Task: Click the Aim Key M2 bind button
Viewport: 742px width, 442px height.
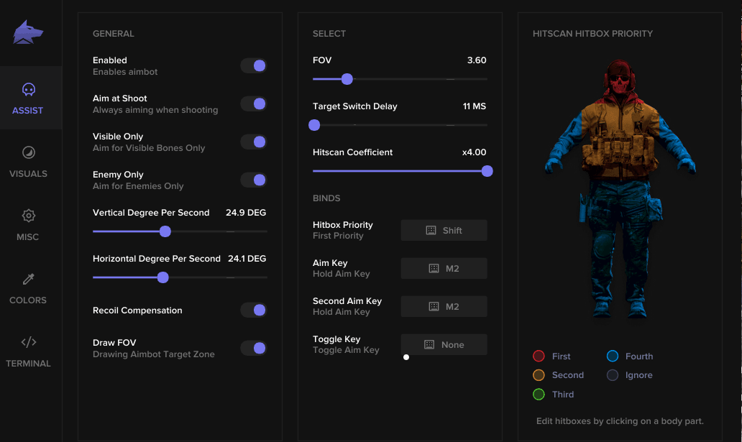Action: 444,269
